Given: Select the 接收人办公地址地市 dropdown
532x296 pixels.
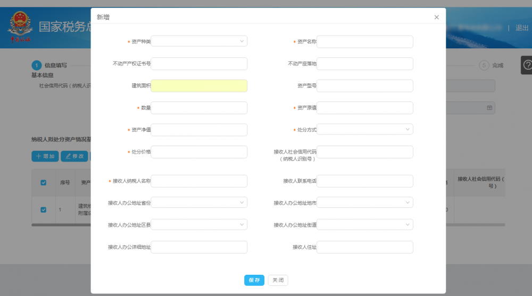Looking at the screenshot, I should [x=364, y=202].
